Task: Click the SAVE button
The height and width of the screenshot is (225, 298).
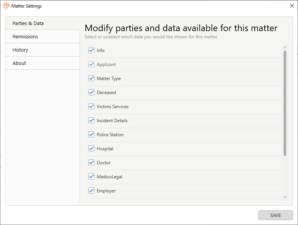Action: coord(275,215)
